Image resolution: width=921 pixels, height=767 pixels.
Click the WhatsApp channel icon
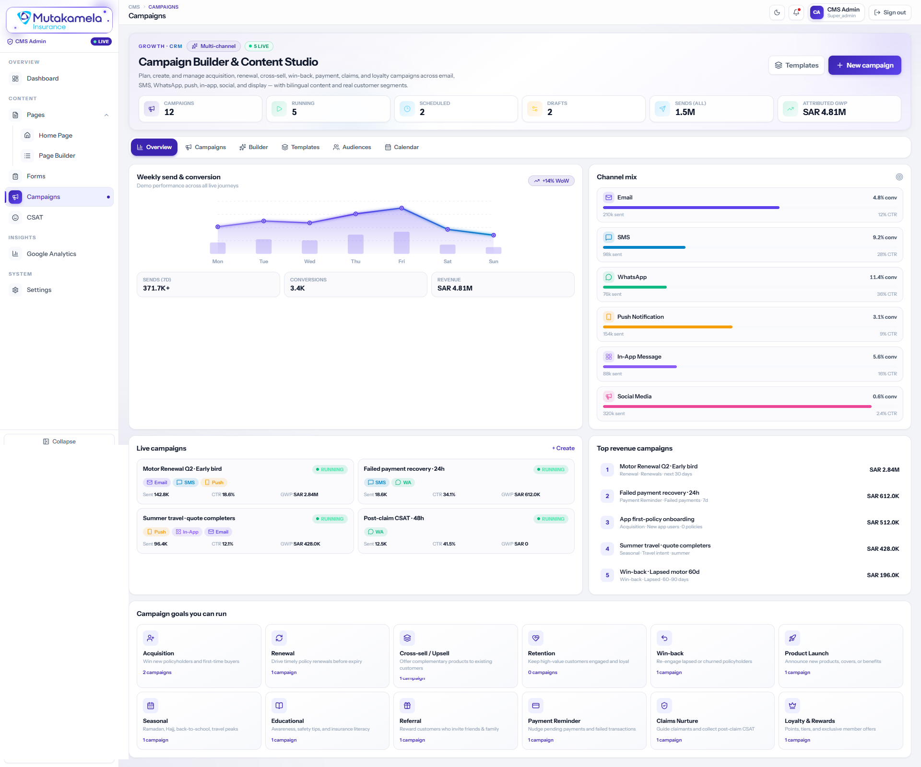pos(609,277)
